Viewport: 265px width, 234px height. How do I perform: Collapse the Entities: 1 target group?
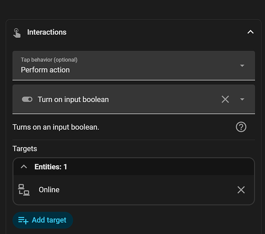coord(24,167)
